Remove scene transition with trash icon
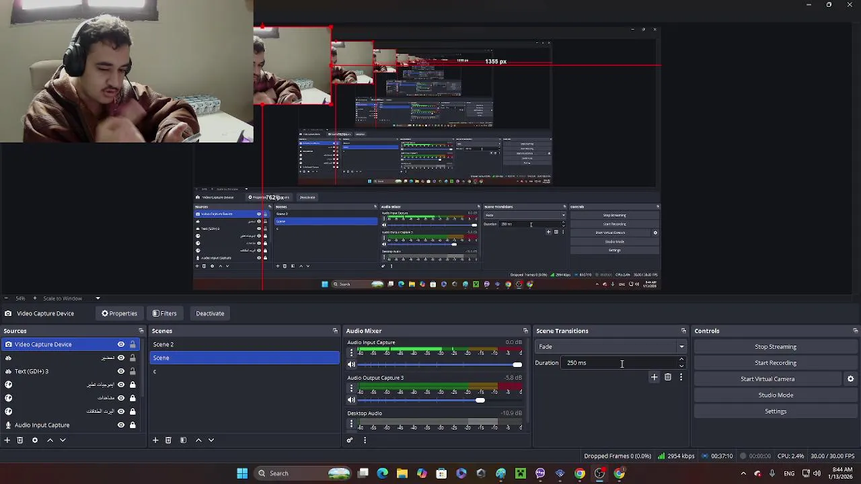The height and width of the screenshot is (484, 861). tap(668, 377)
